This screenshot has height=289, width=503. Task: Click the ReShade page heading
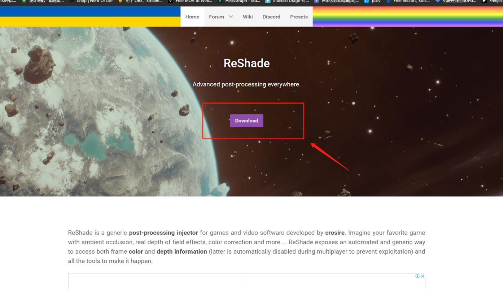(x=246, y=63)
